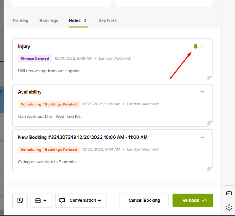Click the New Booking note timestamp 12/20/2022, 9:04 AM
This screenshot has height=216, width=235.
(101, 149)
